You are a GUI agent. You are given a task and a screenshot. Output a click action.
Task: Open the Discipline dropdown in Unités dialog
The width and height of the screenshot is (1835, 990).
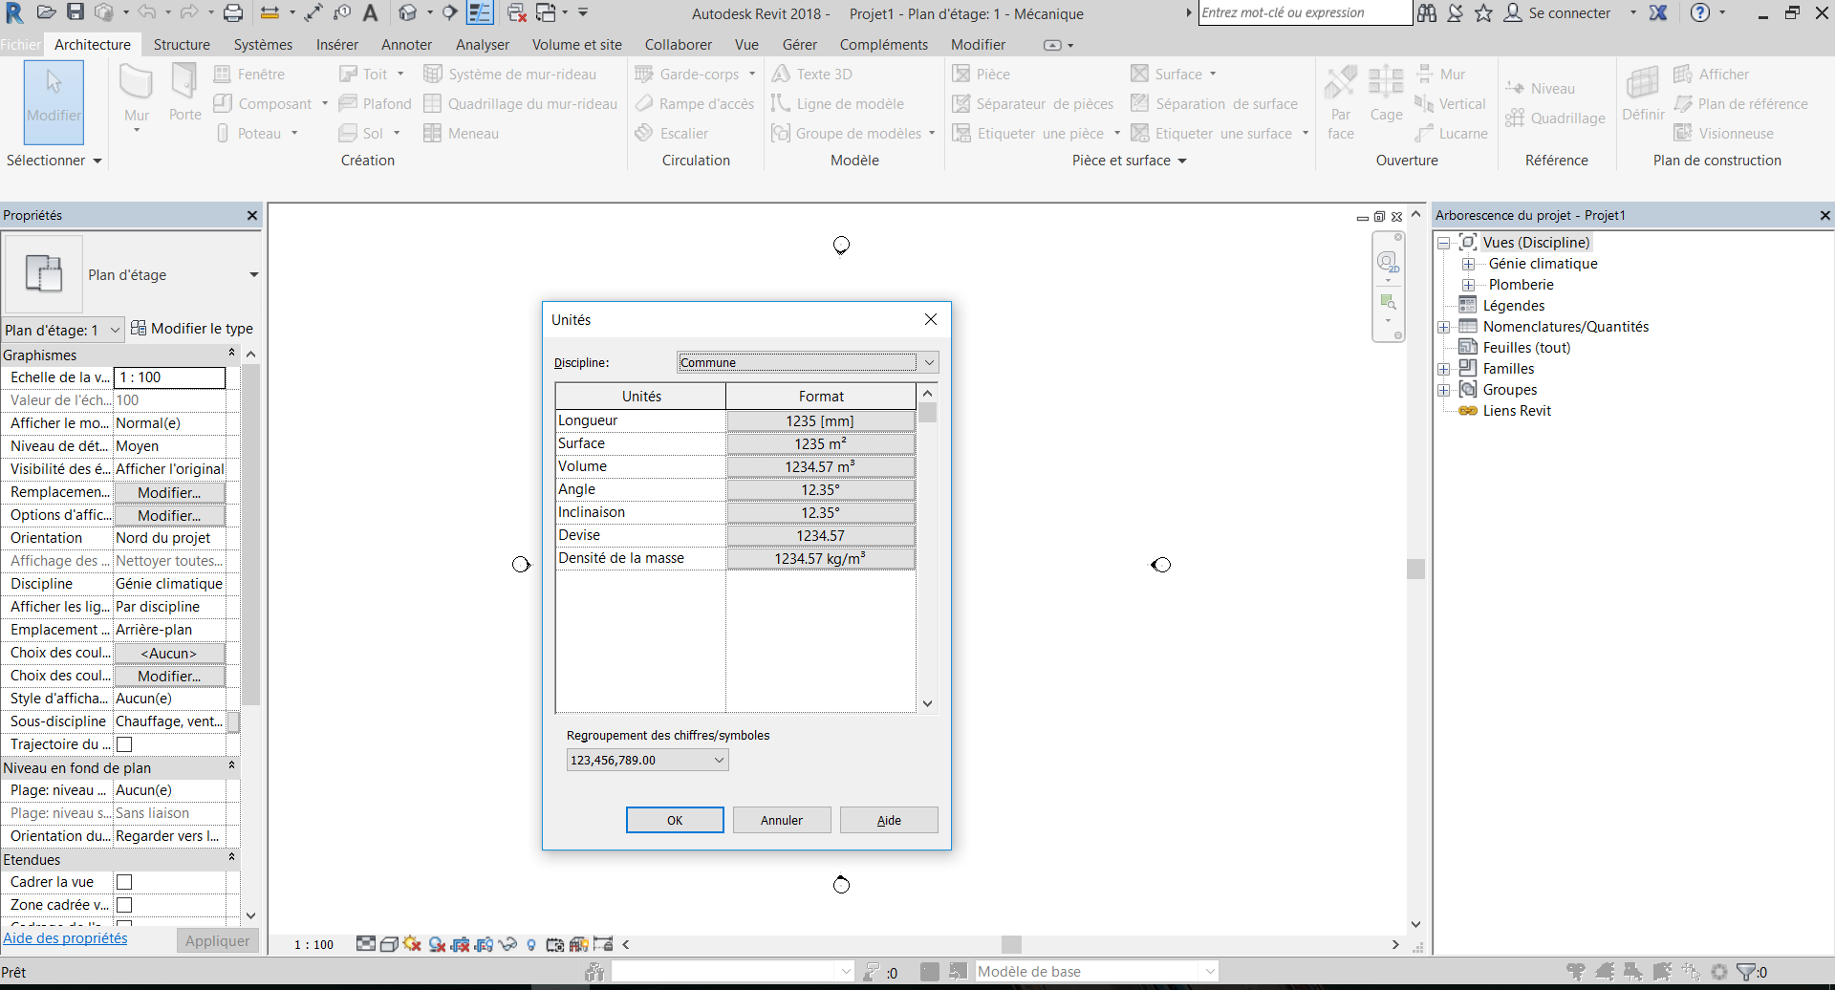pyautogui.click(x=928, y=363)
